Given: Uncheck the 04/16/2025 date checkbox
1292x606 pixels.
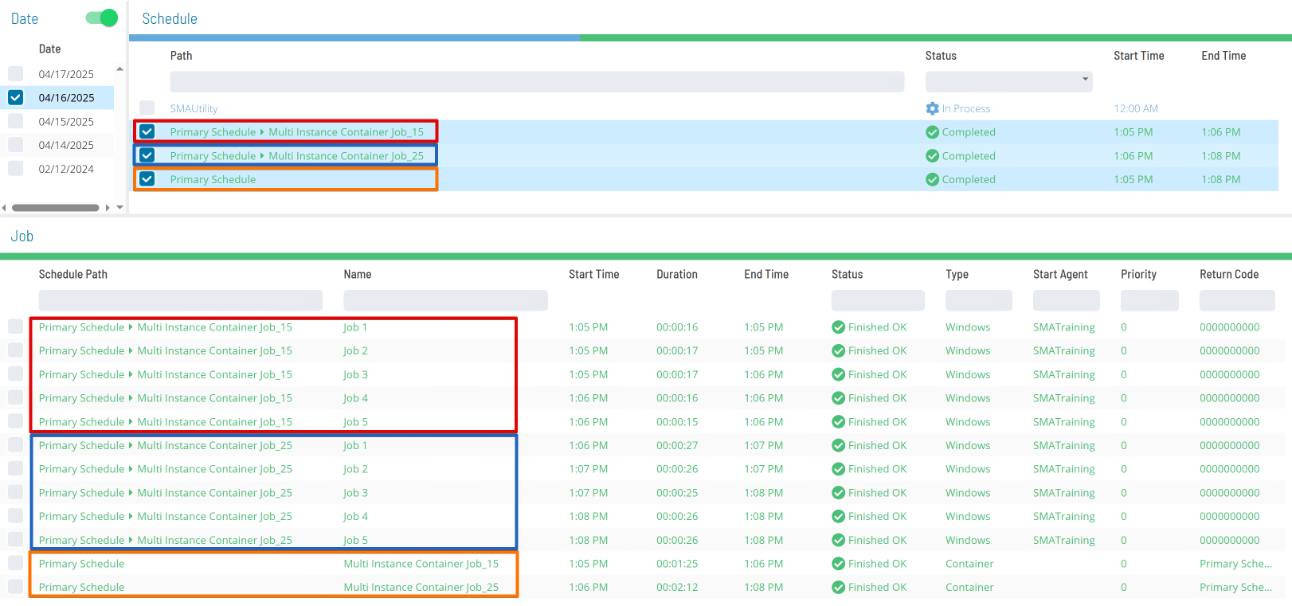Looking at the screenshot, I should pyautogui.click(x=16, y=97).
